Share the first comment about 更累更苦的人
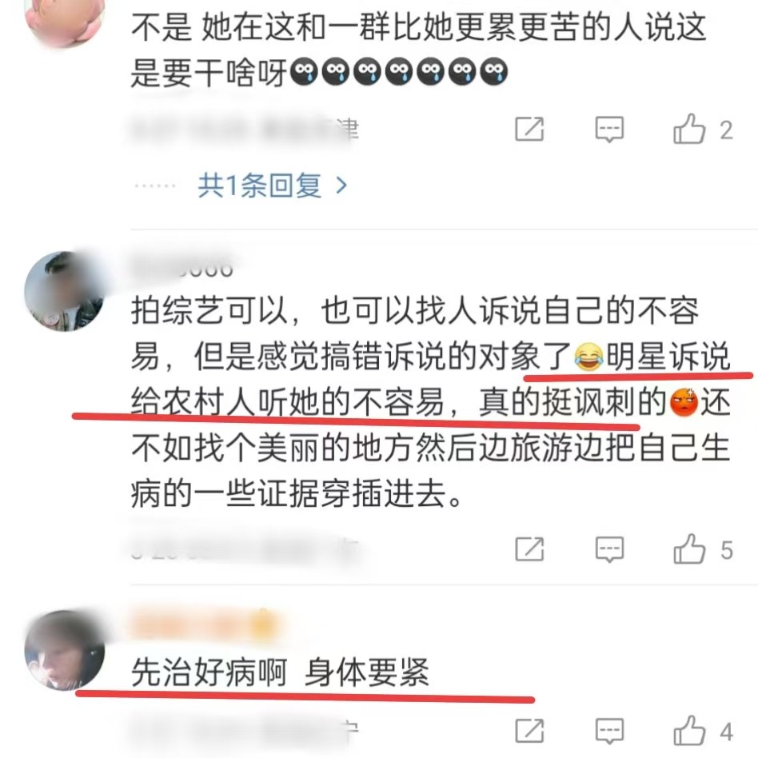Image resolution: width=758 pixels, height=758 pixels. tap(529, 129)
